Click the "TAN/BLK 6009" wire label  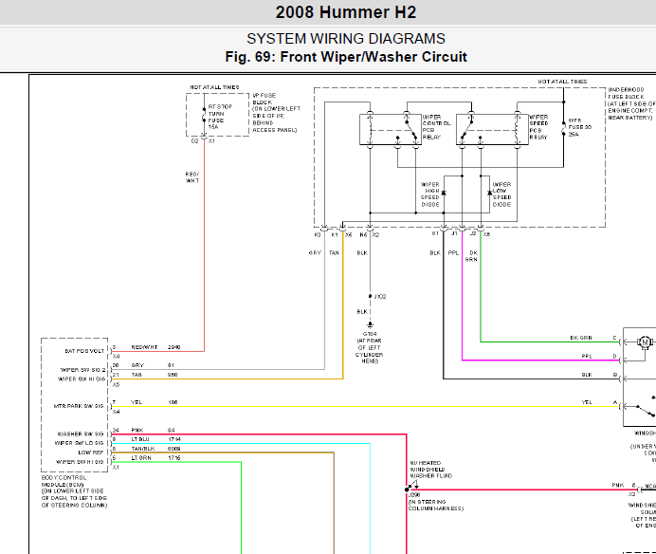[x=156, y=449]
